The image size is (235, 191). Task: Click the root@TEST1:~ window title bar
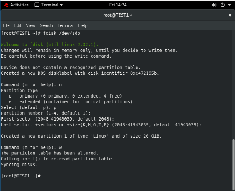(117, 15)
